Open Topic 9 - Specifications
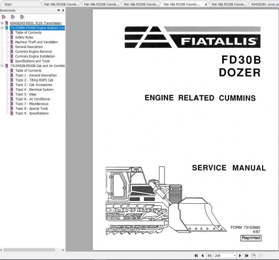This screenshot has height=260, width=279. 32,113
